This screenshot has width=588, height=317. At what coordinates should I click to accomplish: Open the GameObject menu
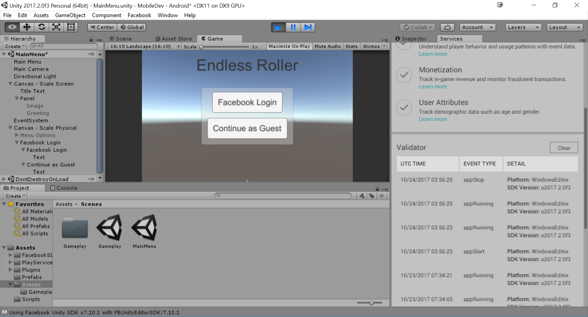(x=70, y=15)
